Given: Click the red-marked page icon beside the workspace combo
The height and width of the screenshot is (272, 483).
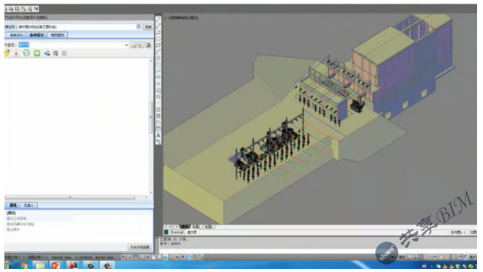Looking at the screenshot, I should (x=141, y=45).
